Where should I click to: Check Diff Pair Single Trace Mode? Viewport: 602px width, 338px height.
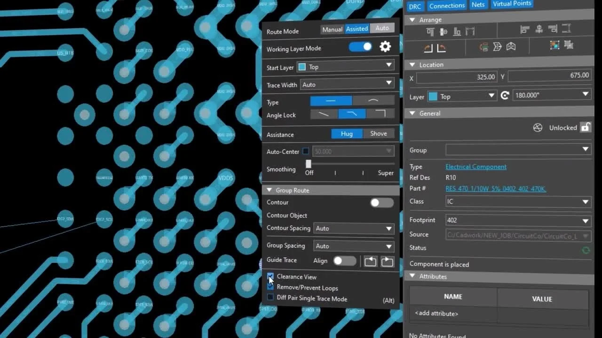270,297
